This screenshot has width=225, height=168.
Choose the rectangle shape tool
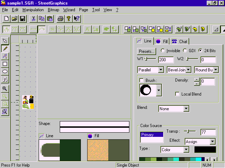pyautogui.click(x=5, y=64)
